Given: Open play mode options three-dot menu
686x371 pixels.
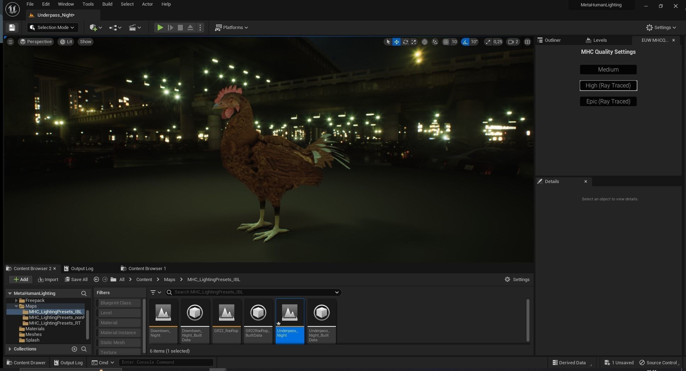Looking at the screenshot, I should pyautogui.click(x=200, y=28).
